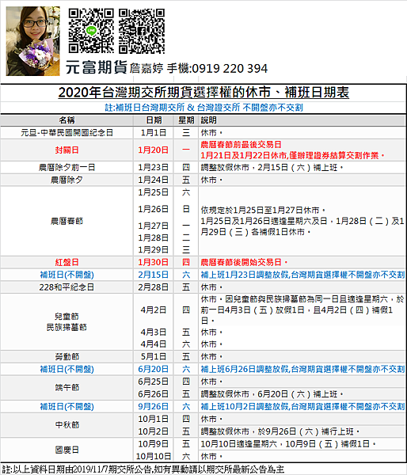Viewport: 407px width, 475px height.
Task: Click the 10月9日 date cell
Action: click(x=154, y=444)
